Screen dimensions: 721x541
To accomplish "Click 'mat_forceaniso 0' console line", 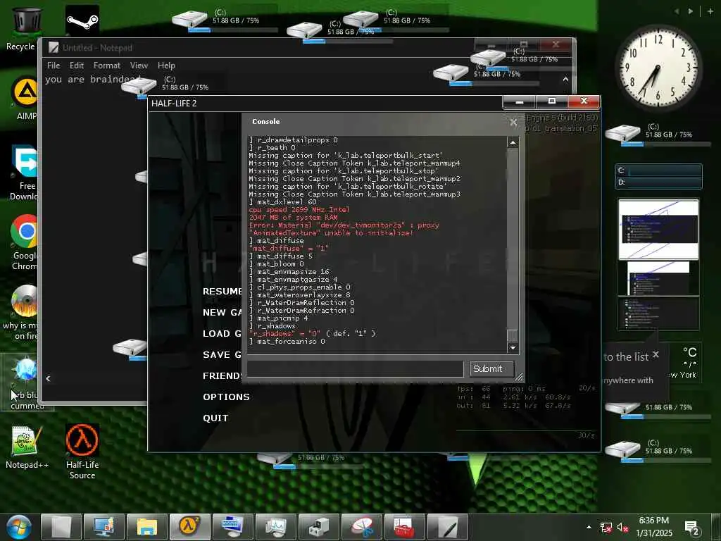I will [x=287, y=342].
